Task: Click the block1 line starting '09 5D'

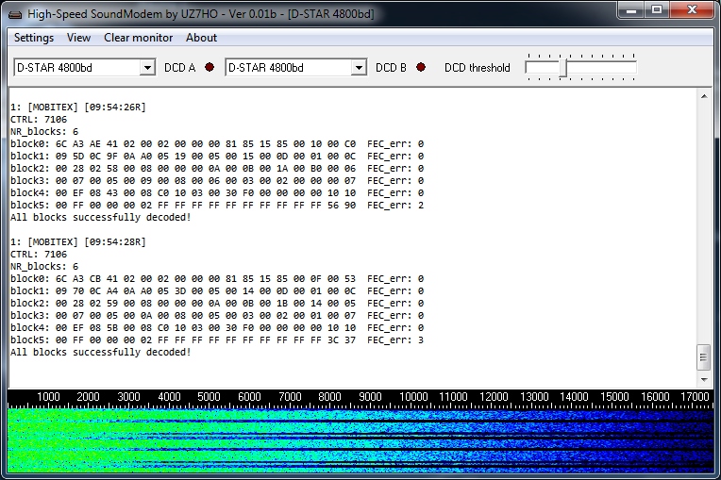Action: click(x=217, y=157)
